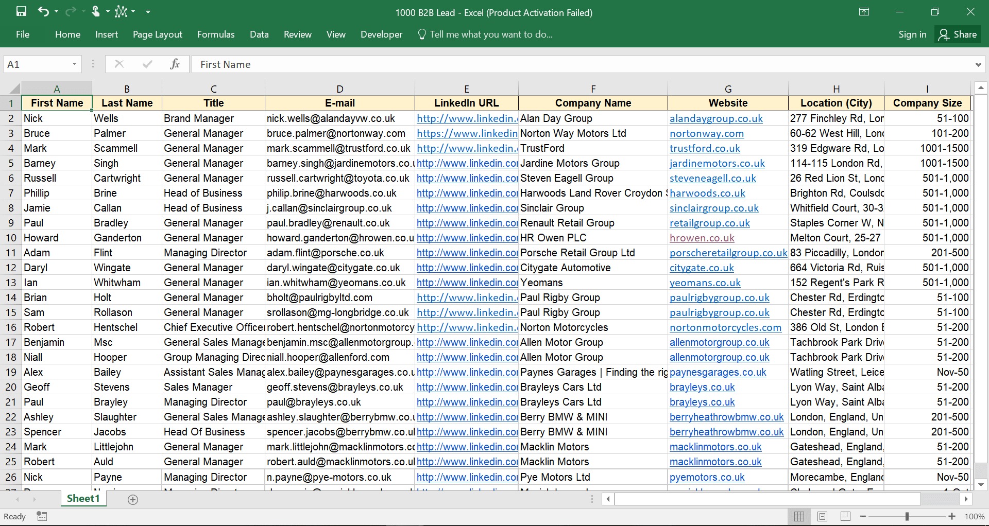Open the Developer ribbon tab
This screenshot has width=989, height=526.
(x=381, y=34)
